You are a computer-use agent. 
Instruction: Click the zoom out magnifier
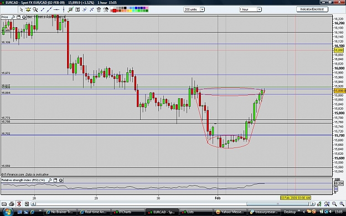[x=334, y=204]
